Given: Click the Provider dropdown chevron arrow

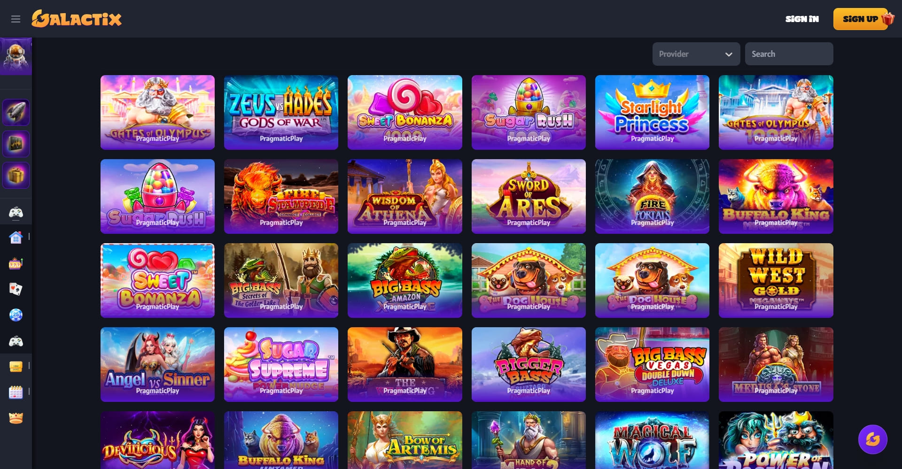Looking at the screenshot, I should [x=729, y=54].
